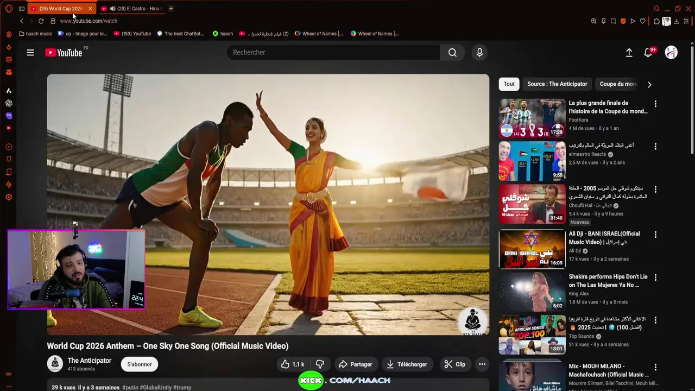Open the (153) YouTube bookmark
This screenshot has width=695, height=391.
[x=132, y=34]
